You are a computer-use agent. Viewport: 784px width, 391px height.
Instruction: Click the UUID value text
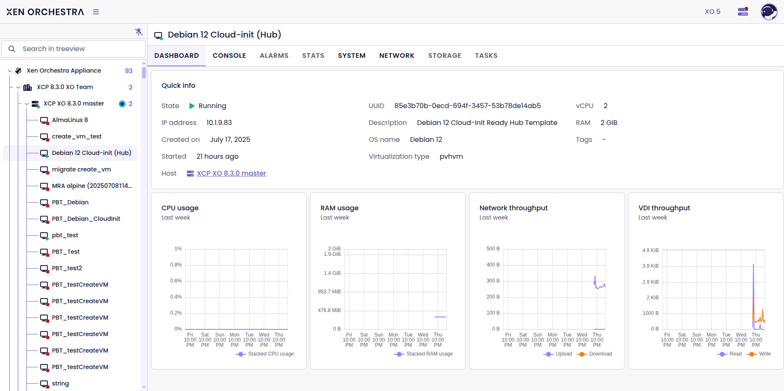tap(467, 106)
